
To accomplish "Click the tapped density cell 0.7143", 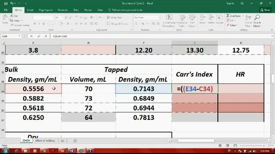I will [x=144, y=89].
